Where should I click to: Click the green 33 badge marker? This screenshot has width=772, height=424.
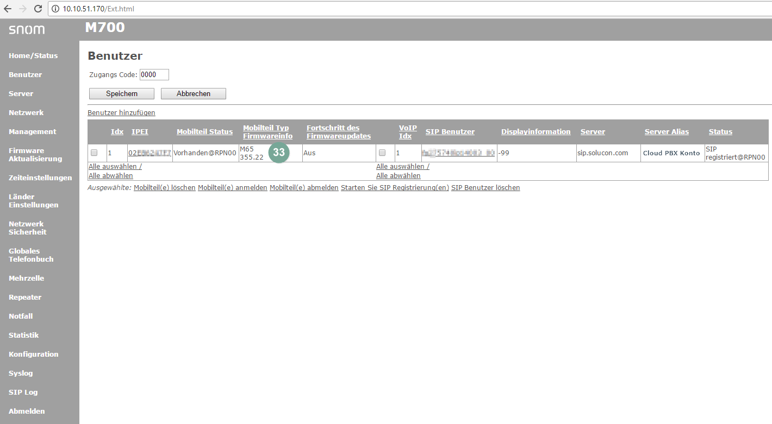pos(279,153)
